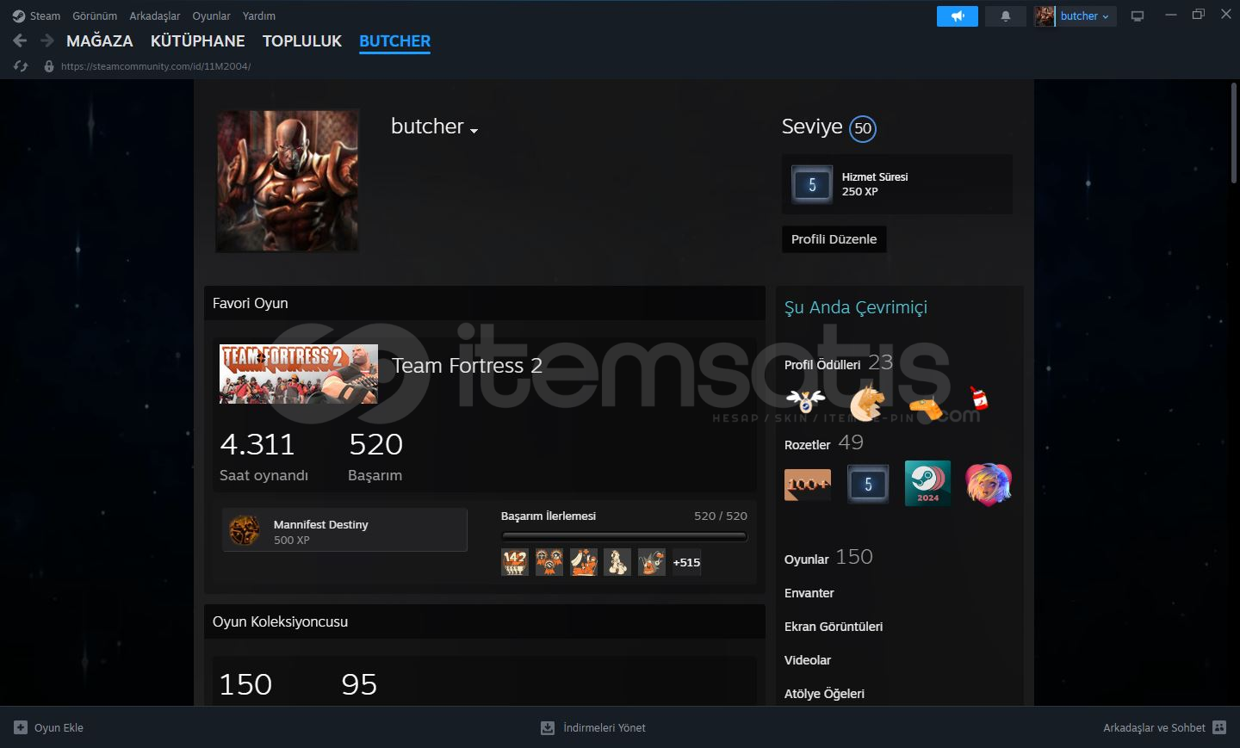
Task: Click the page's vertical scrollbar thumb
Action: (1233, 133)
